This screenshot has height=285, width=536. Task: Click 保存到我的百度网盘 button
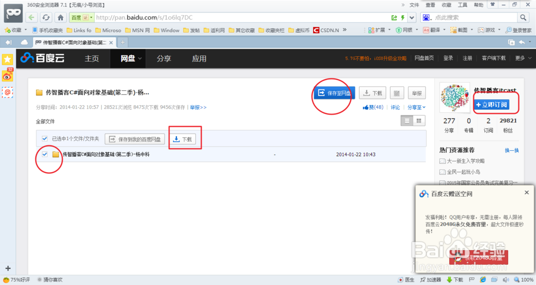[135, 139]
